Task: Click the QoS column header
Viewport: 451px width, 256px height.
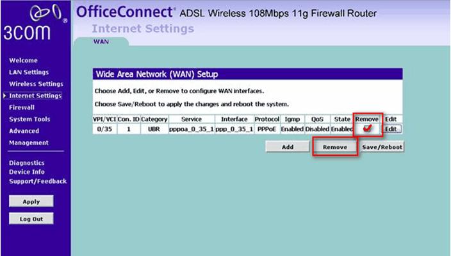Action: click(317, 119)
